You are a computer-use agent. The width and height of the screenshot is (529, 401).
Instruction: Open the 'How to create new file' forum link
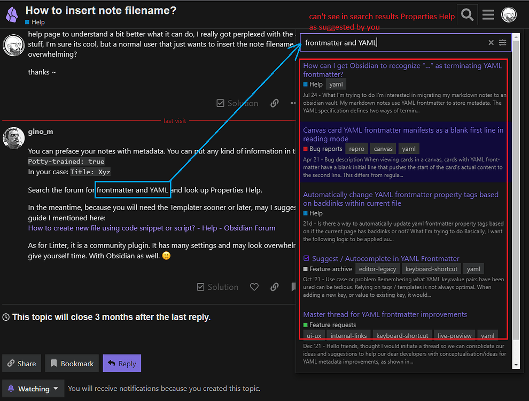click(x=149, y=228)
